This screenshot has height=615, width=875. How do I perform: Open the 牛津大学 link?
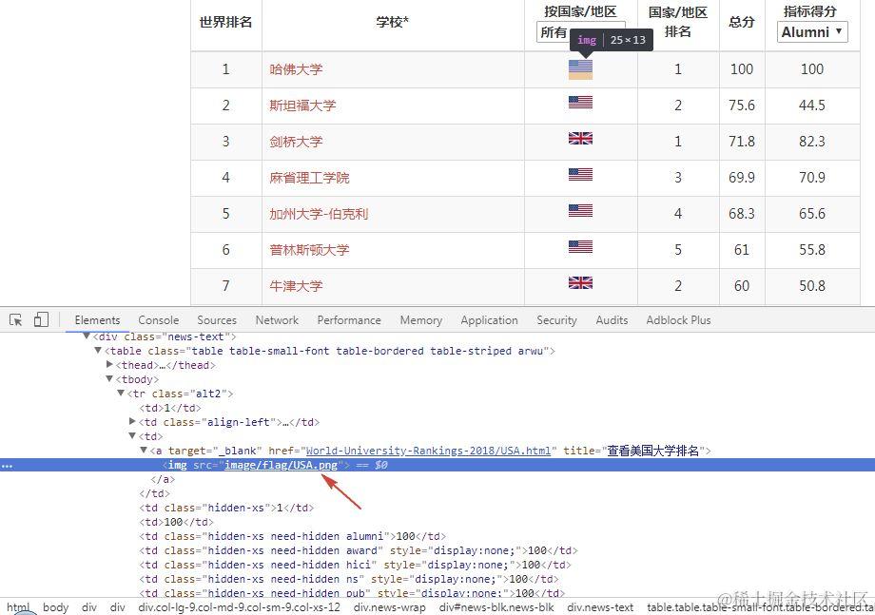(x=296, y=286)
